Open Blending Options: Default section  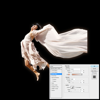pyautogui.click(x=56, y=68)
